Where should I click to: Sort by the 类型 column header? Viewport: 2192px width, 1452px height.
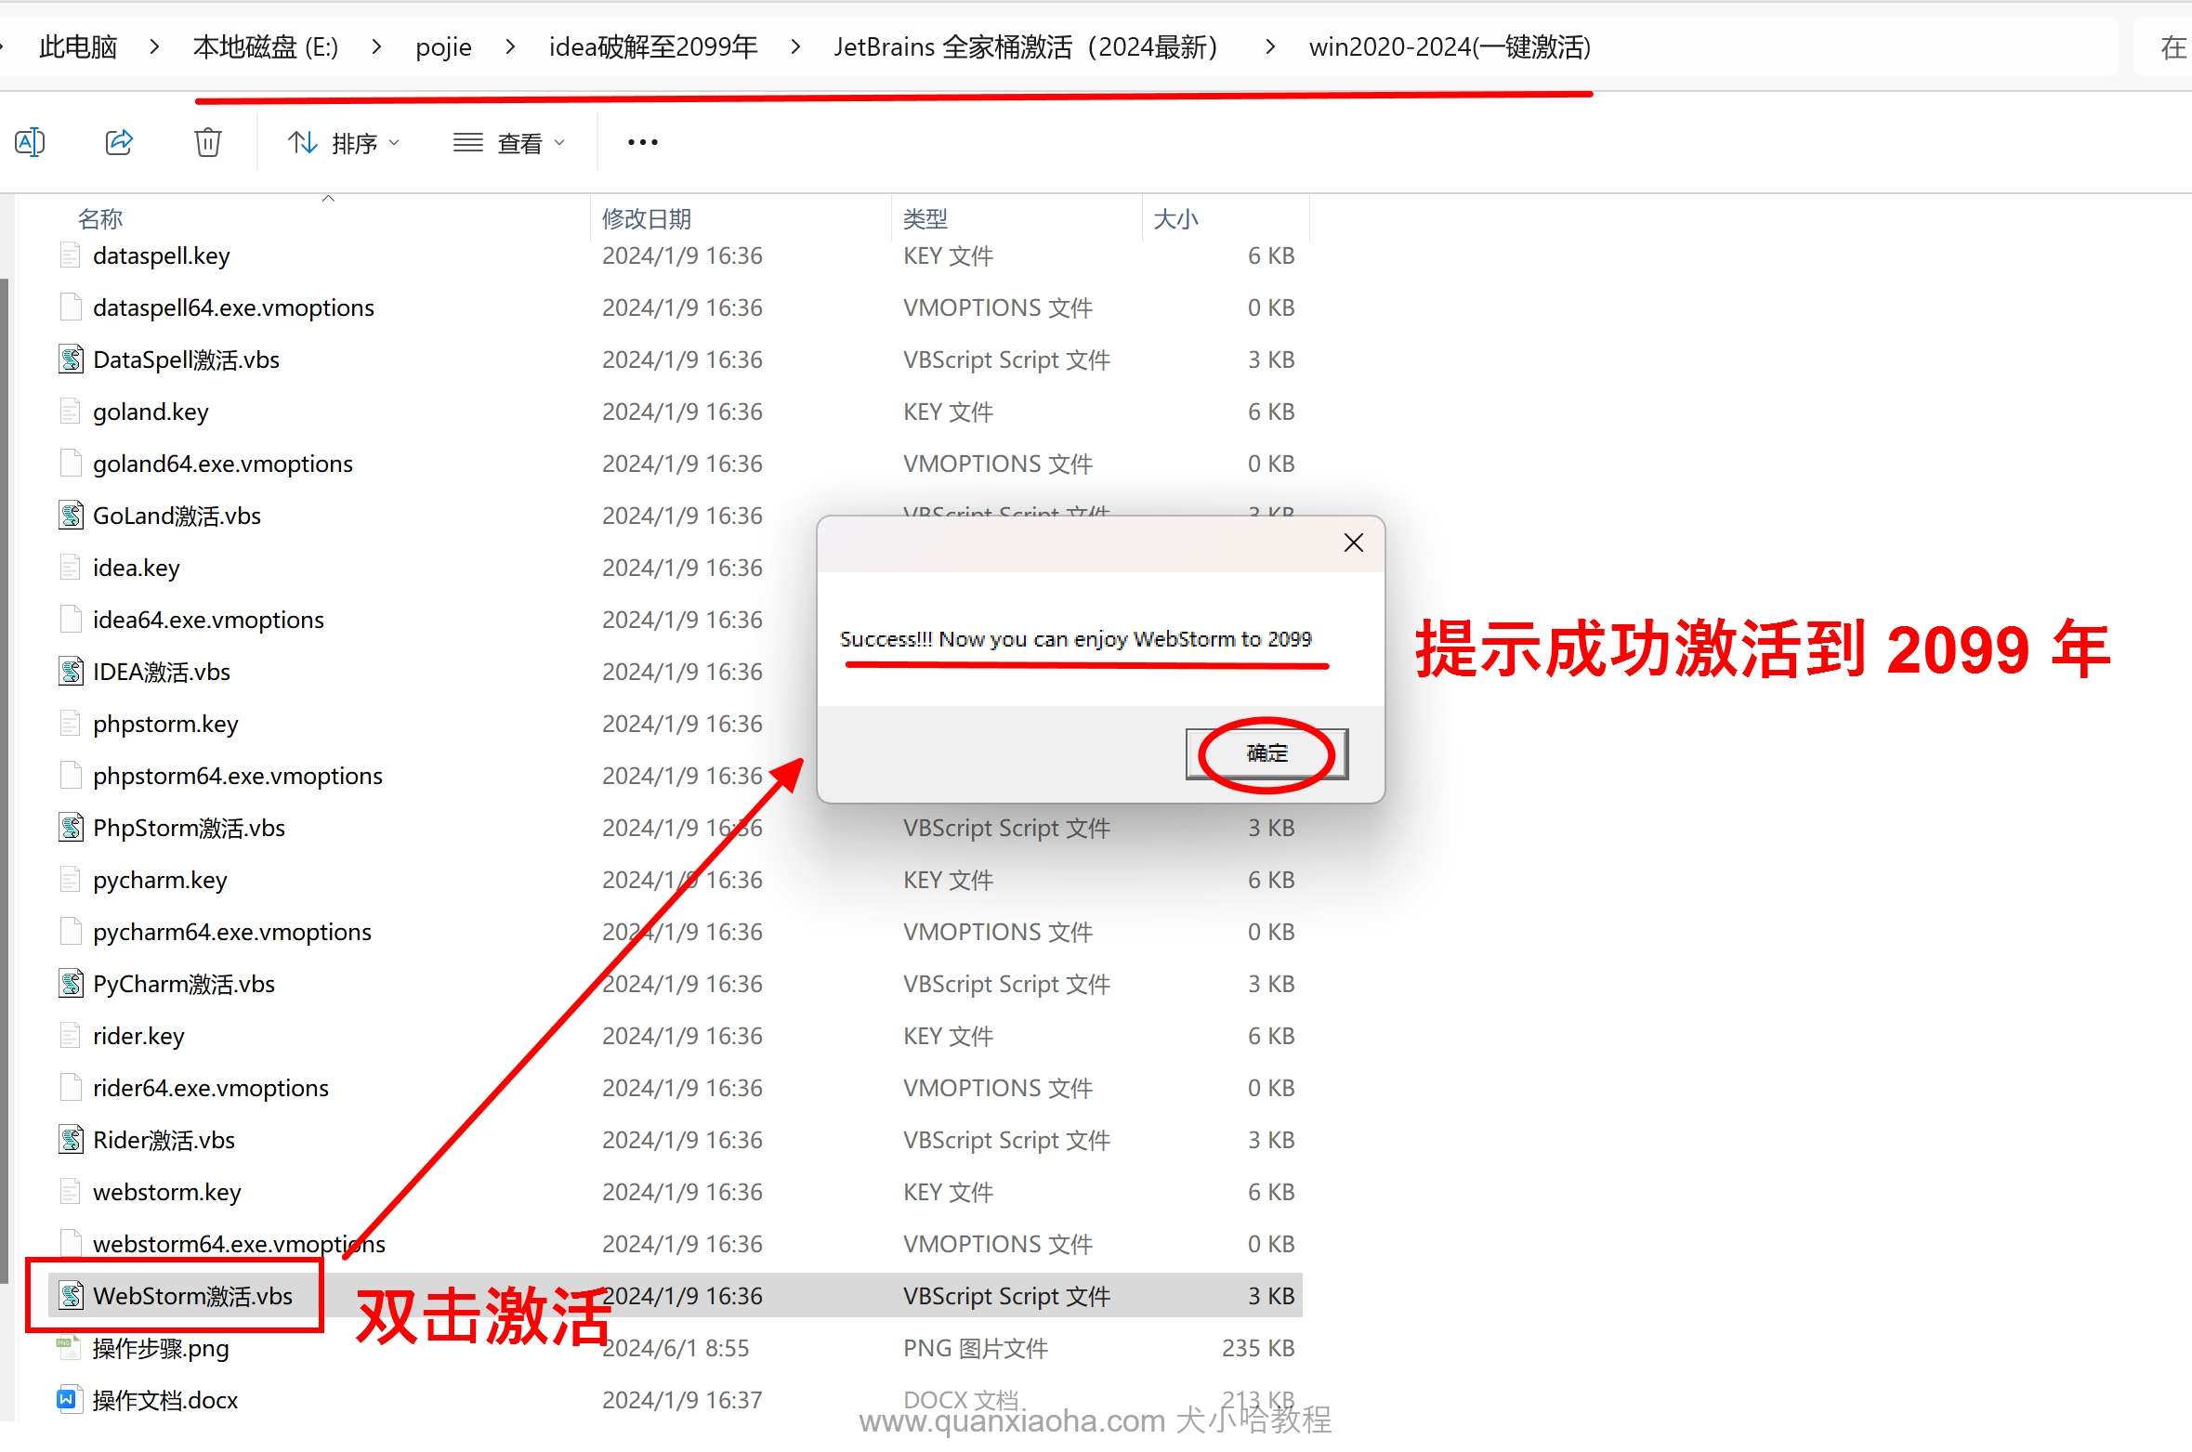click(x=925, y=219)
